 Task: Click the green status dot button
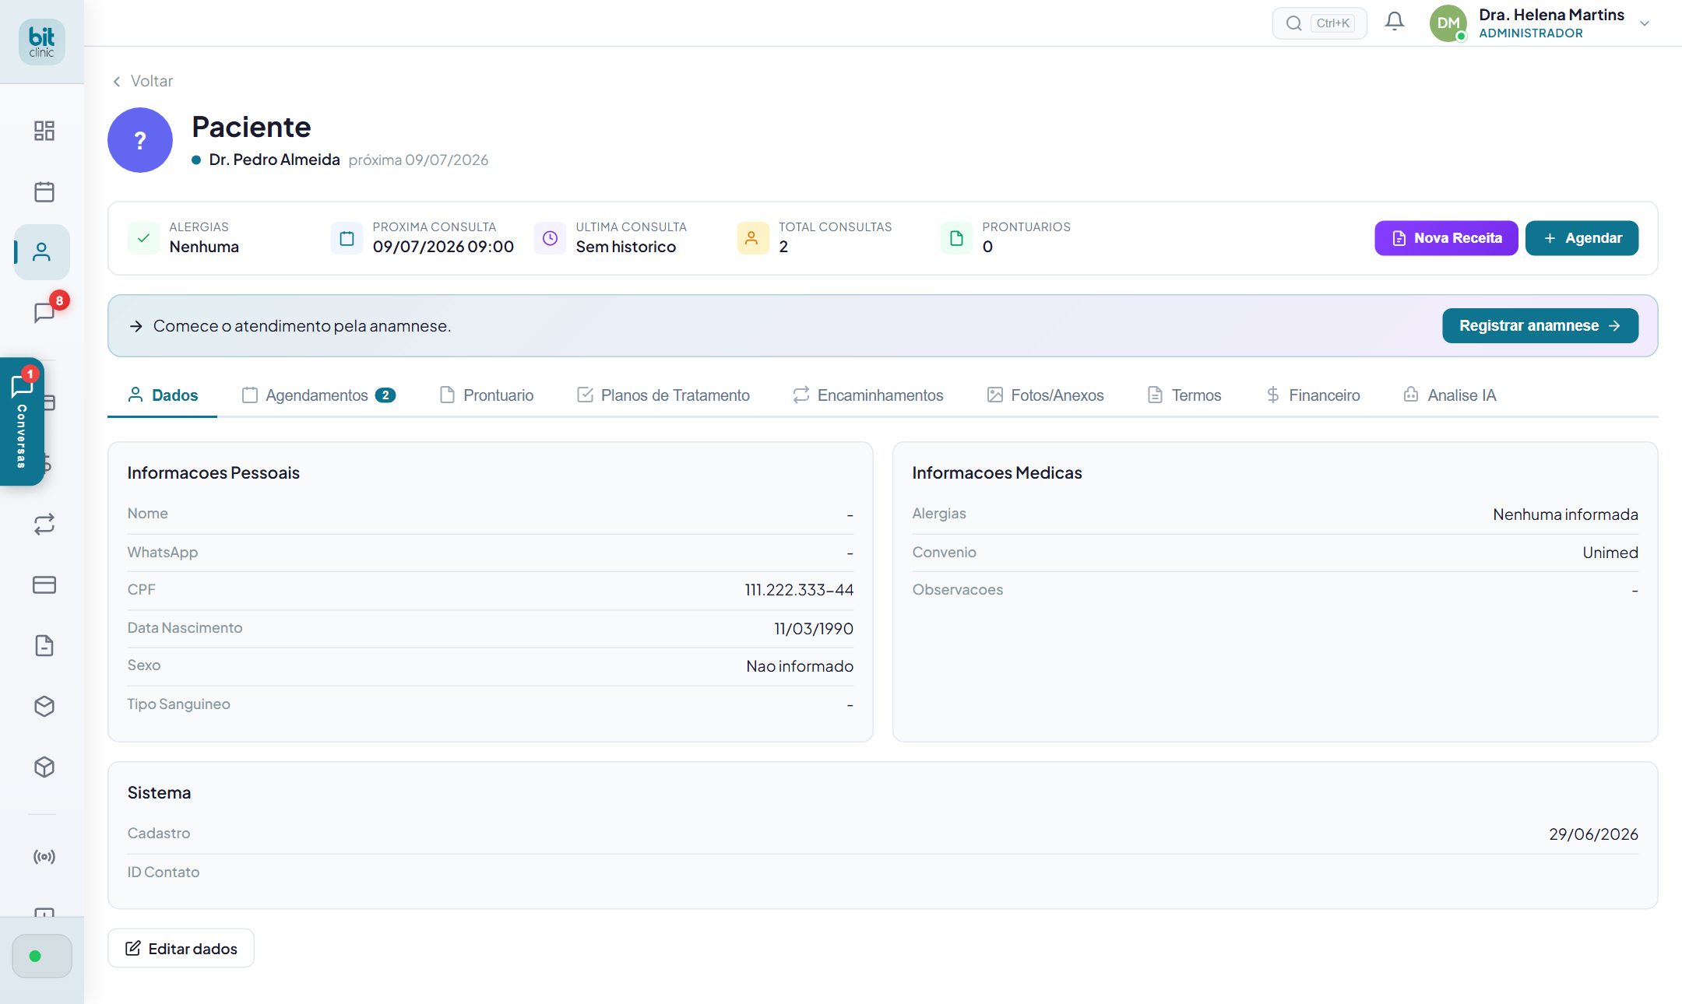[42, 956]
